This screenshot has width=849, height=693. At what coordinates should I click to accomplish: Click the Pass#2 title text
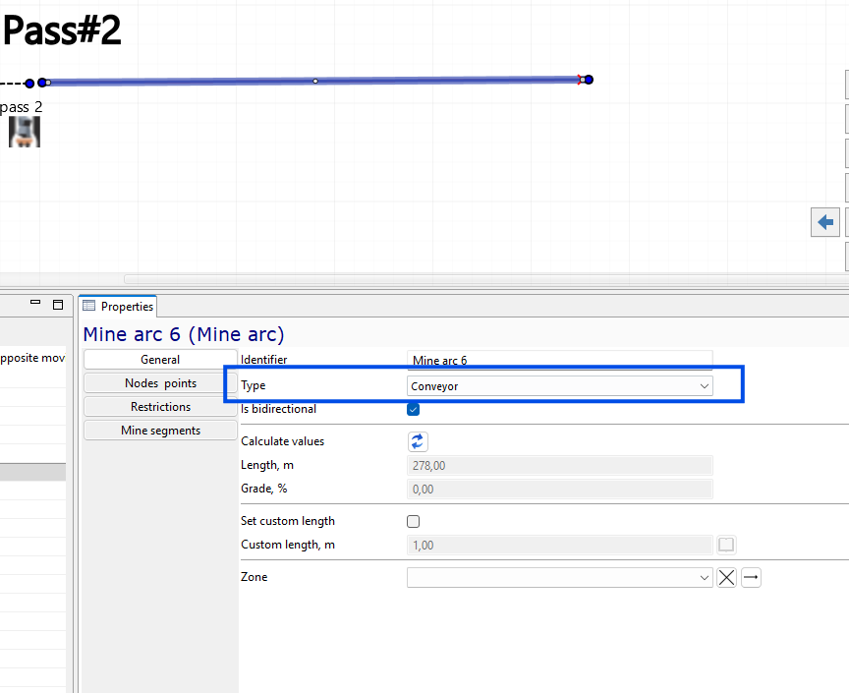(62, 30)
